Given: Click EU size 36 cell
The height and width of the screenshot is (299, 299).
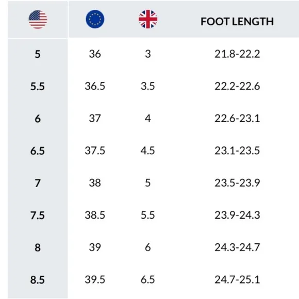Looking at the screenshot, I should (95, 54).
